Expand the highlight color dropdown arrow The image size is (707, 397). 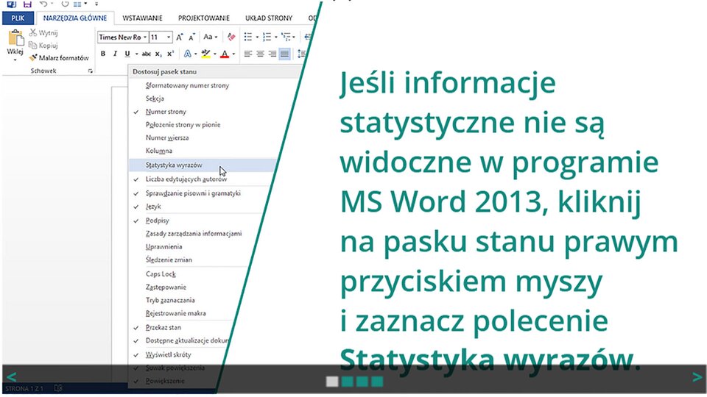[x=214, y=54]
